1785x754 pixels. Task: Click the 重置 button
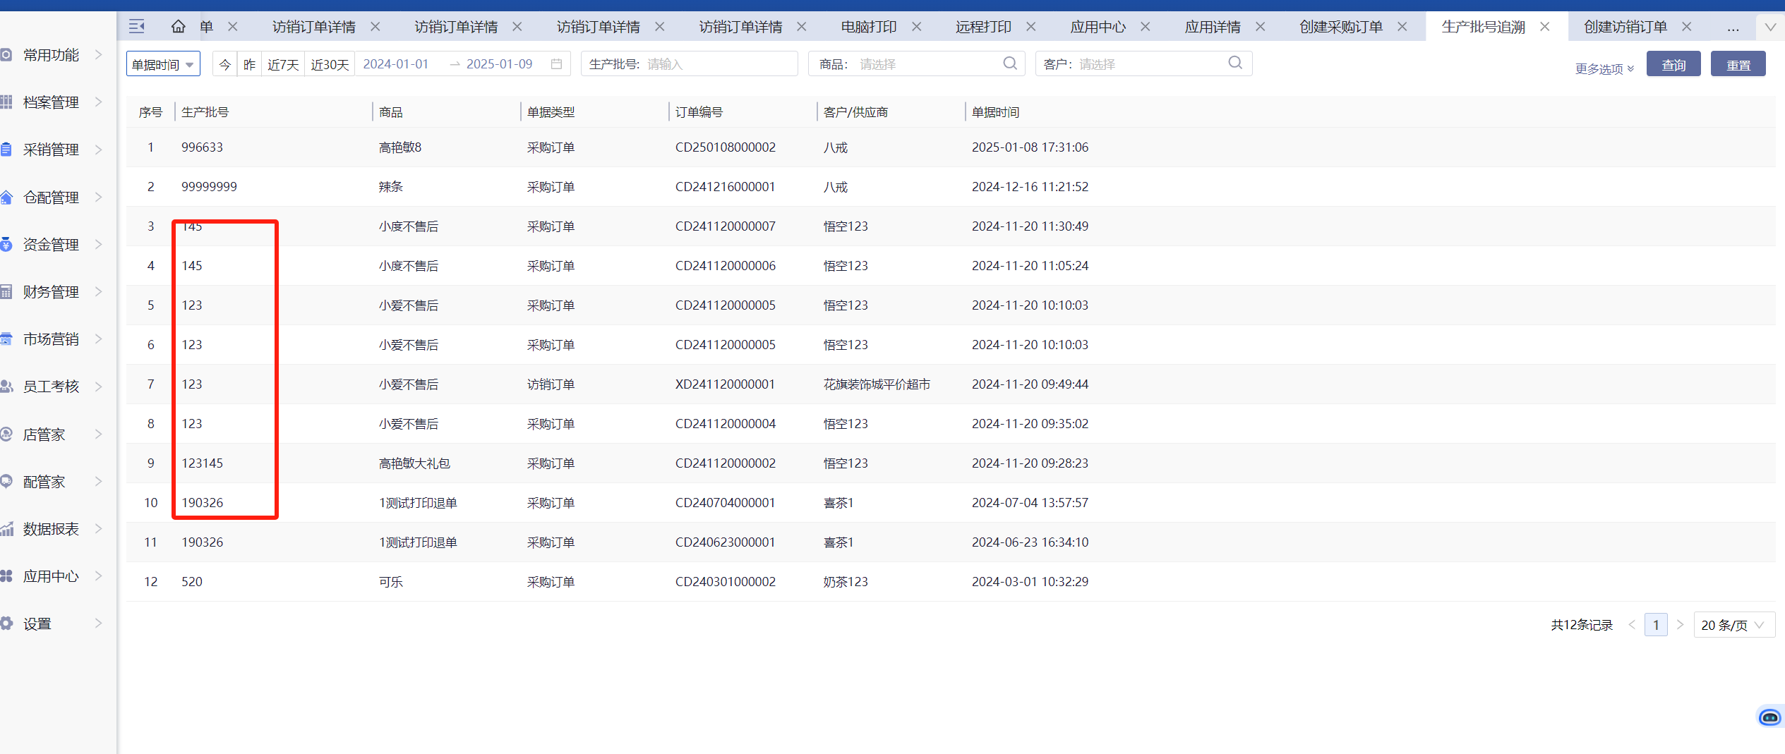point(1738,64)
